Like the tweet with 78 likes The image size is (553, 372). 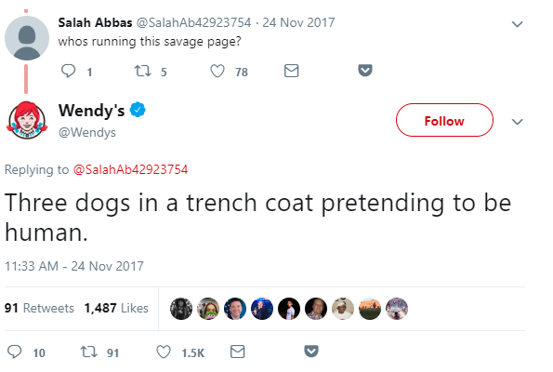217,71
